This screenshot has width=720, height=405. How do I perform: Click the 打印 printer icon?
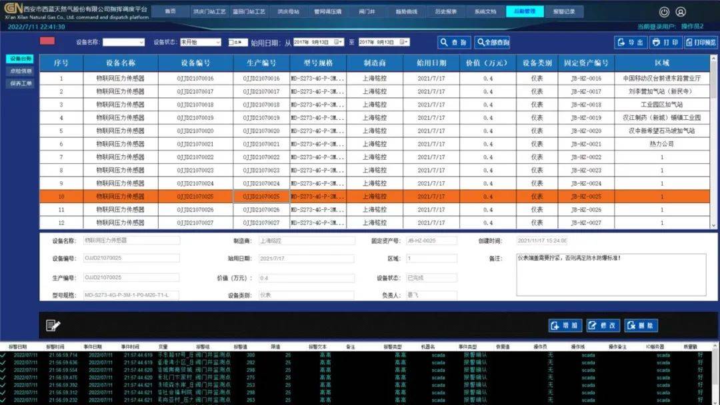point(655,43)
